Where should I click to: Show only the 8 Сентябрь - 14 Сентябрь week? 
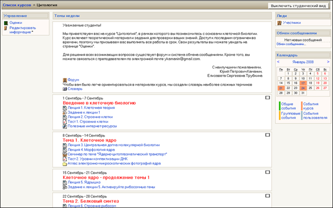pyautogui.click(x=267, y=135)
